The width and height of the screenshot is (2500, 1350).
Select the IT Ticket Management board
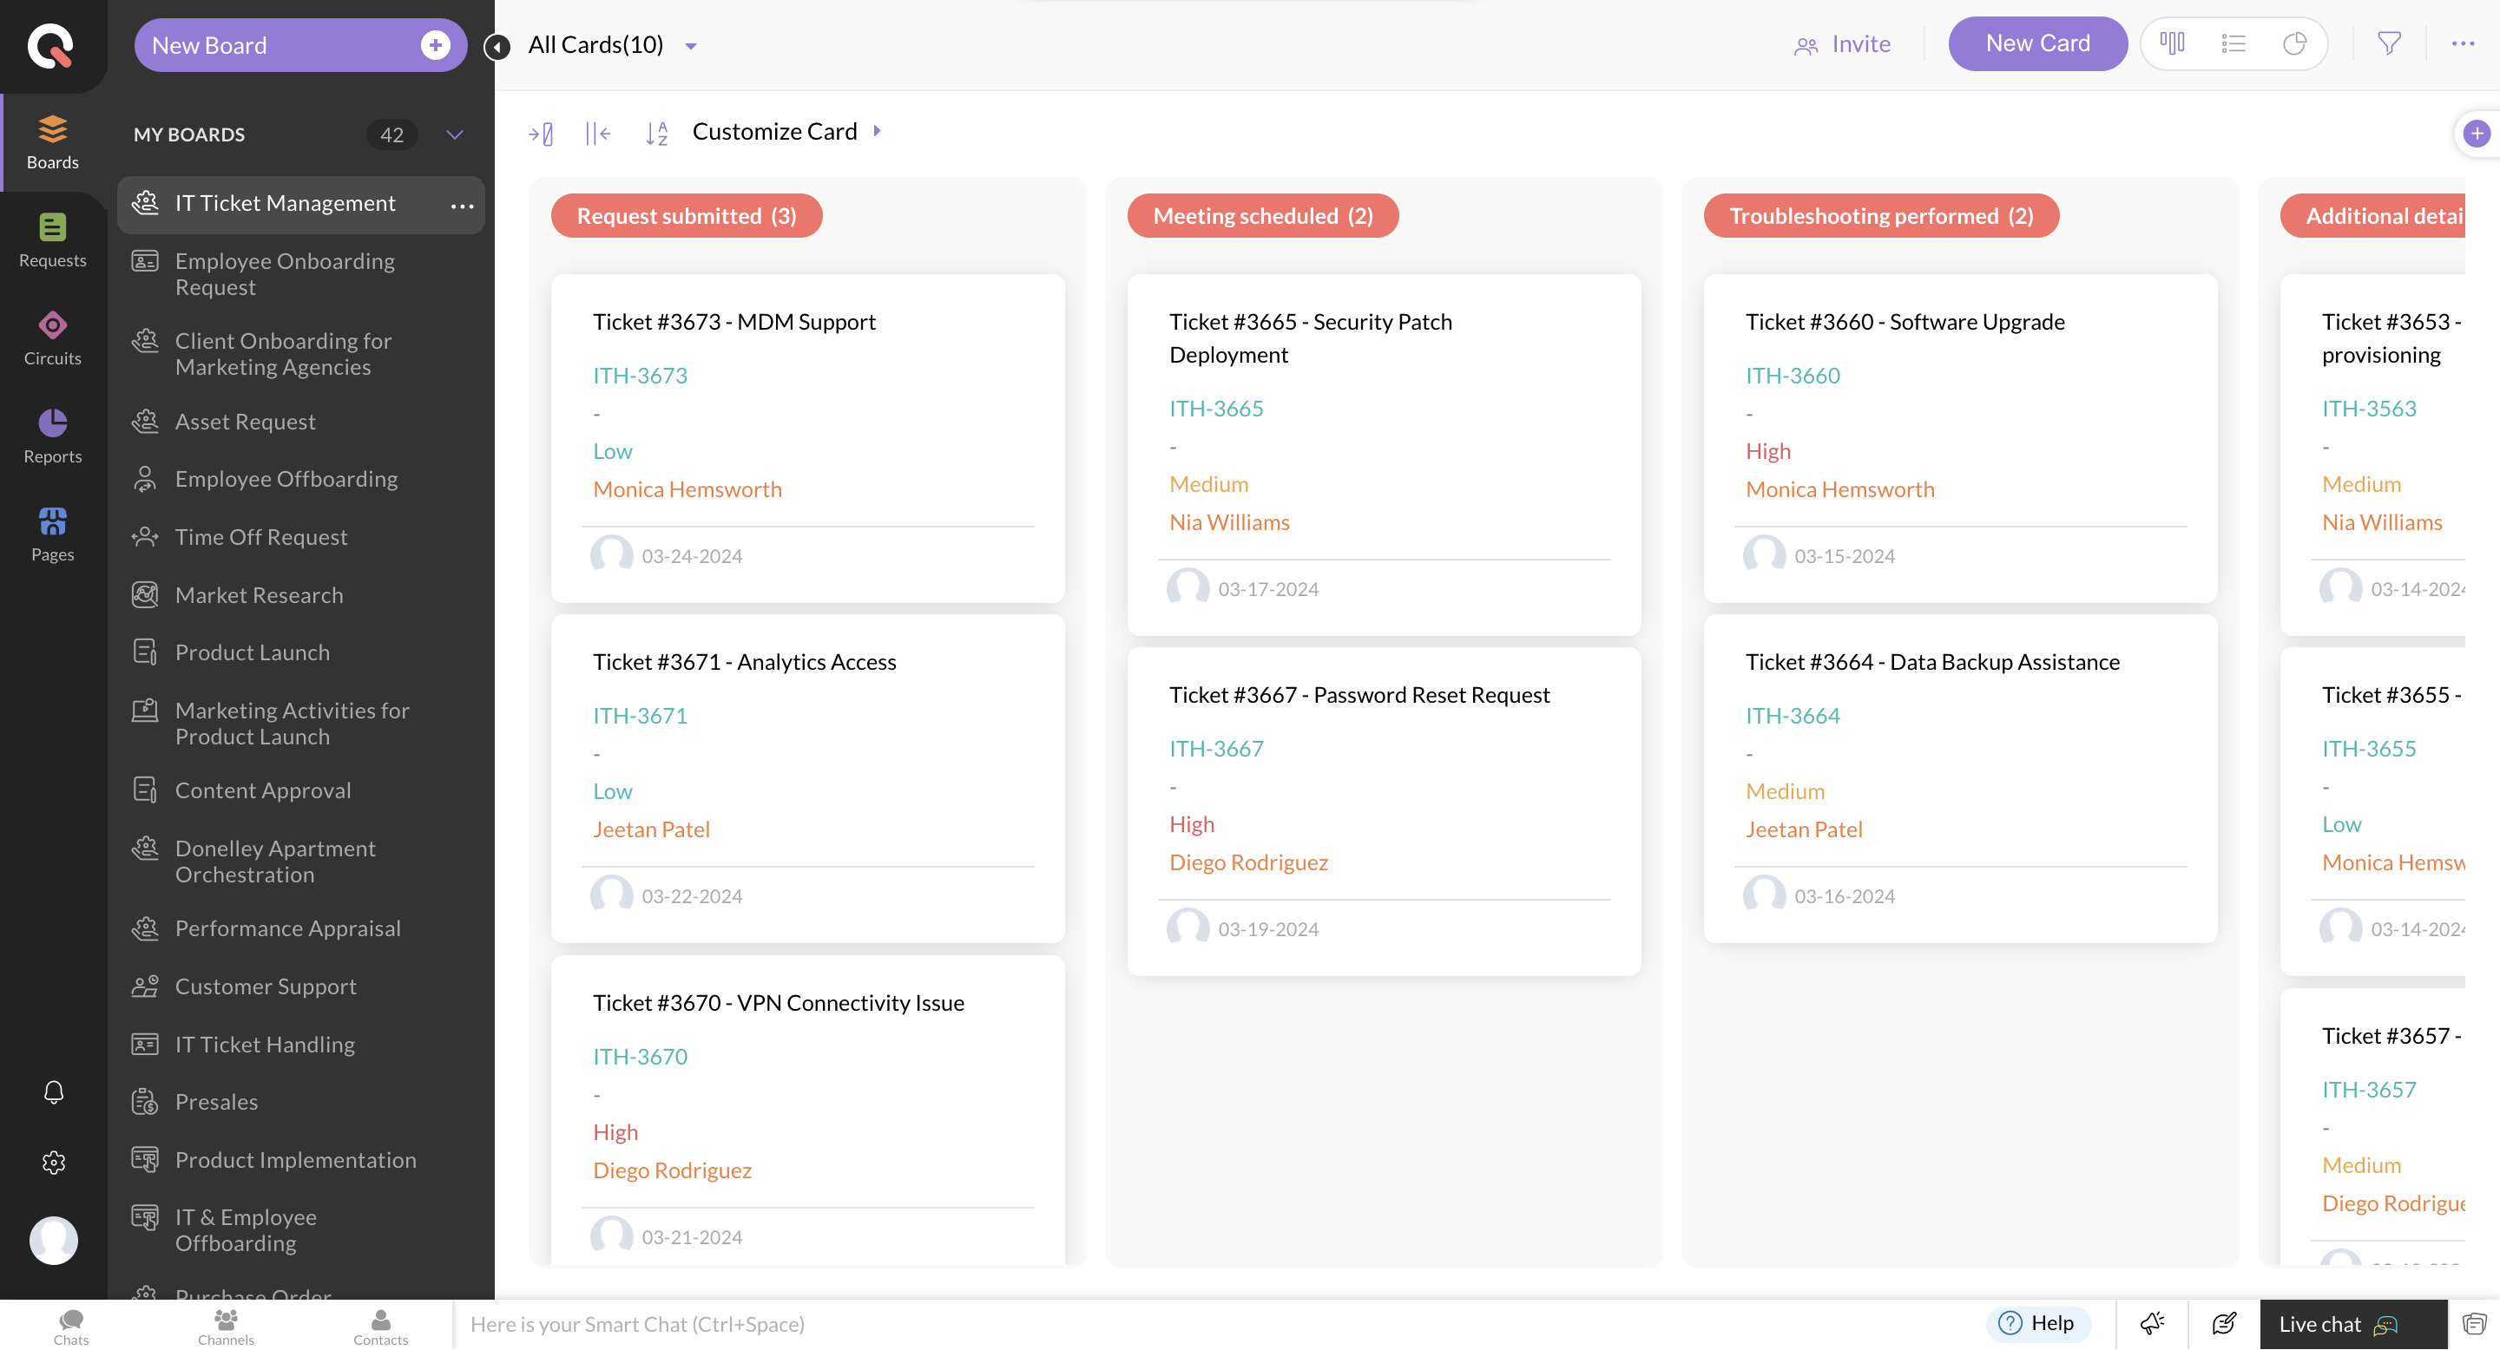tap(285, 203)
